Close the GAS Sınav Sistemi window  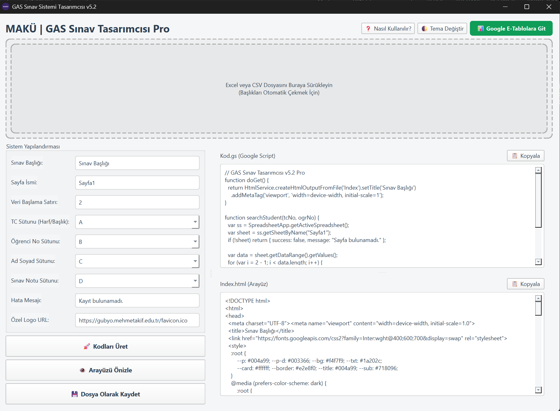pyautogui.click(x=549, y=7)
